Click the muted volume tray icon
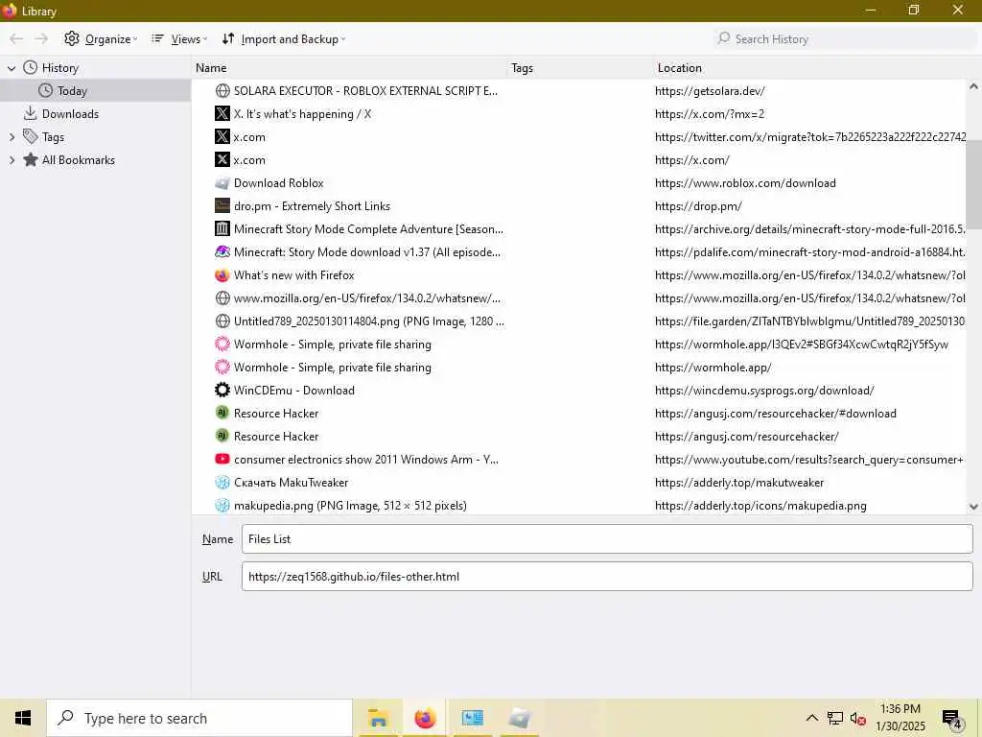 point(857,718)
